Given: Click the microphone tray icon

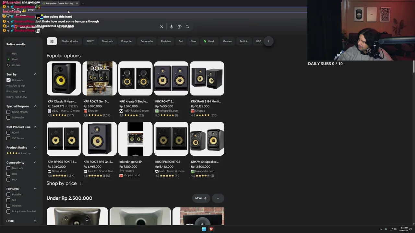Looking at the screenshot, I should 386,229.
